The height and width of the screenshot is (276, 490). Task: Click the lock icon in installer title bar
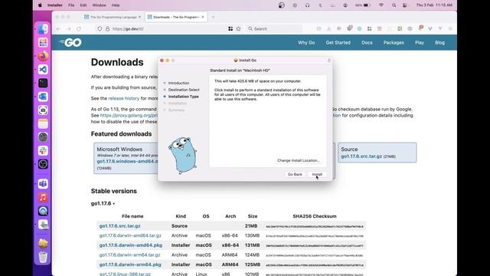(328, 61)
